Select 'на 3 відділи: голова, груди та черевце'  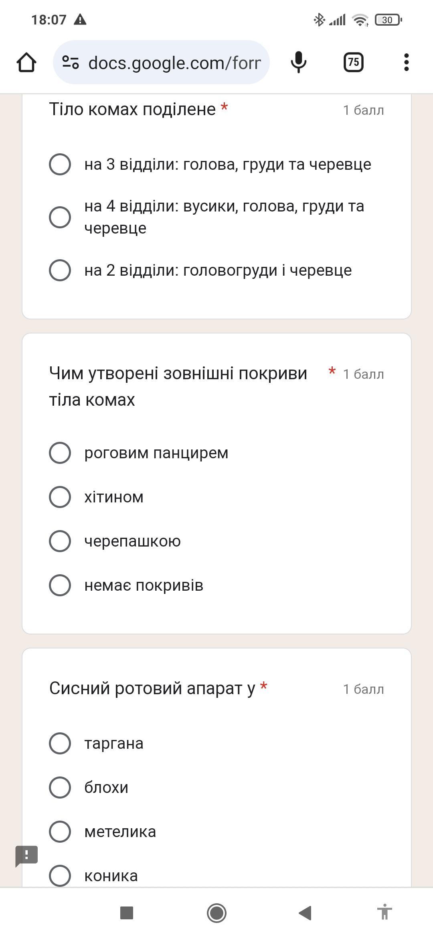click(x=60, y=164)
